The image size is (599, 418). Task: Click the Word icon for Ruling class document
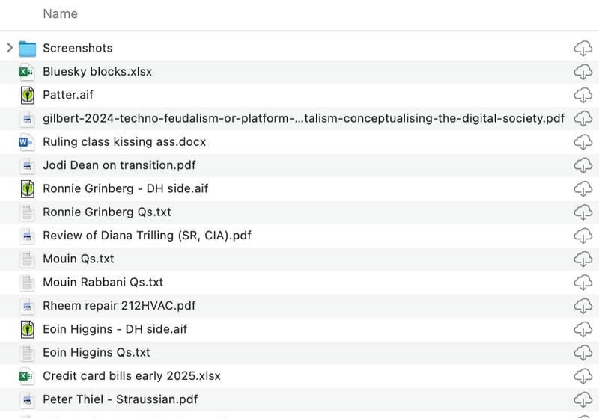(28, 142)
